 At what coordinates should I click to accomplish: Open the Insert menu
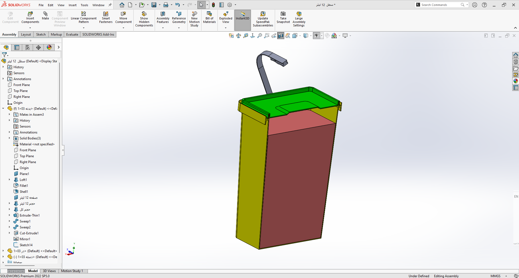point(72,5)
